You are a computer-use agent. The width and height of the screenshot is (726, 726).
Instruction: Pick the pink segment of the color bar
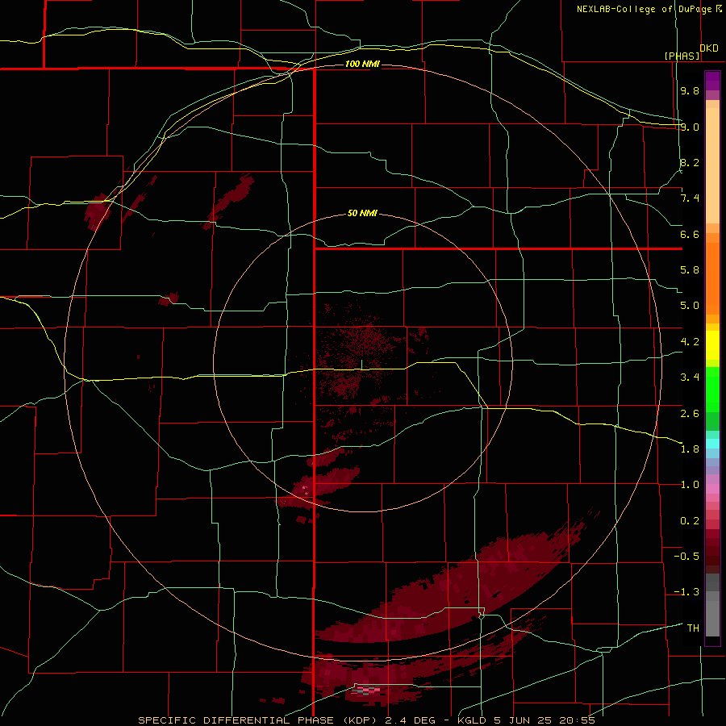pos(712,489)
